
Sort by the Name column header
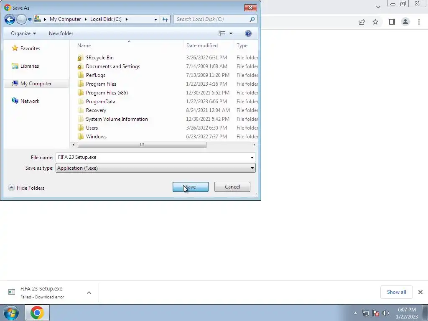pyautogui.click(x=84, y=46)
